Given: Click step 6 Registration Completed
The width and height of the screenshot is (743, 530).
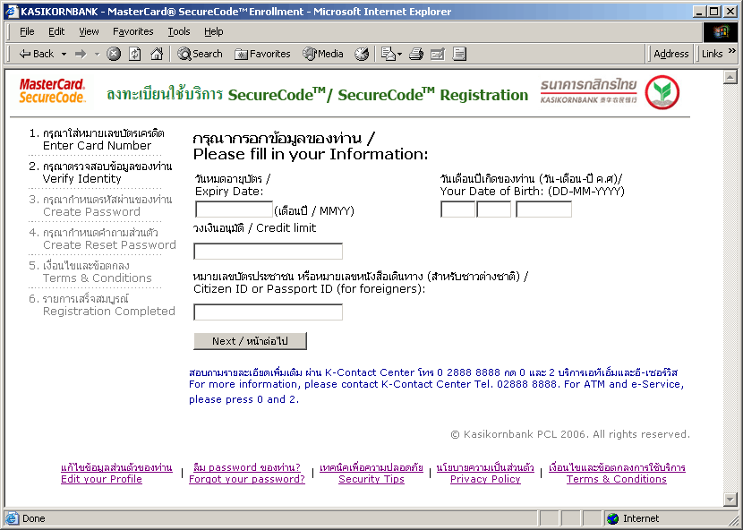Looking at the screenshot, I should click(x=102, y=305).
